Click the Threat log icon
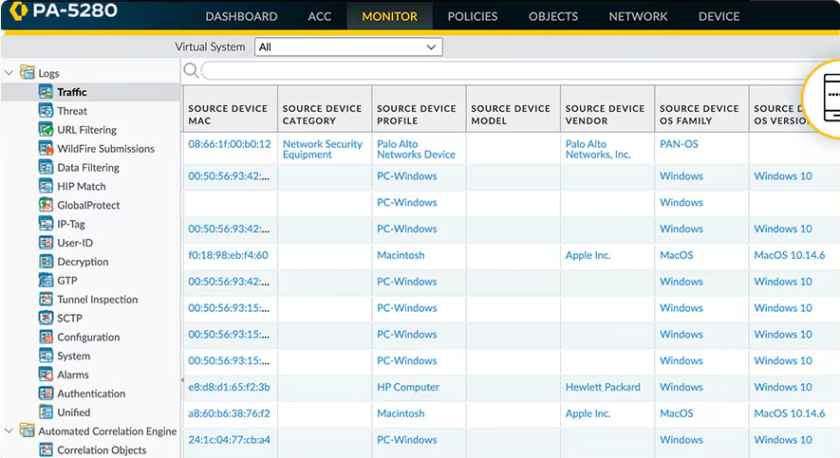Screen dimensions: 840x458 47,110
